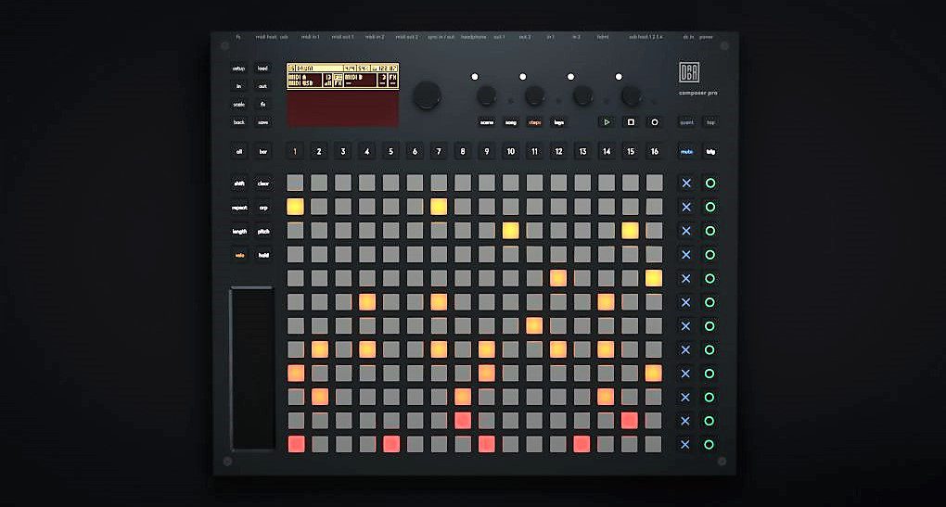Toggle the red pad under step 5 in bottom row
Screen dimensions: 946x507
[391, 444]
